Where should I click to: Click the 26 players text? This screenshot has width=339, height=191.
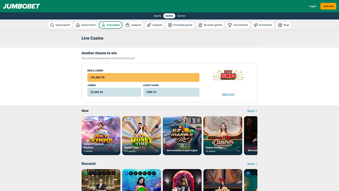click(210, 151)
